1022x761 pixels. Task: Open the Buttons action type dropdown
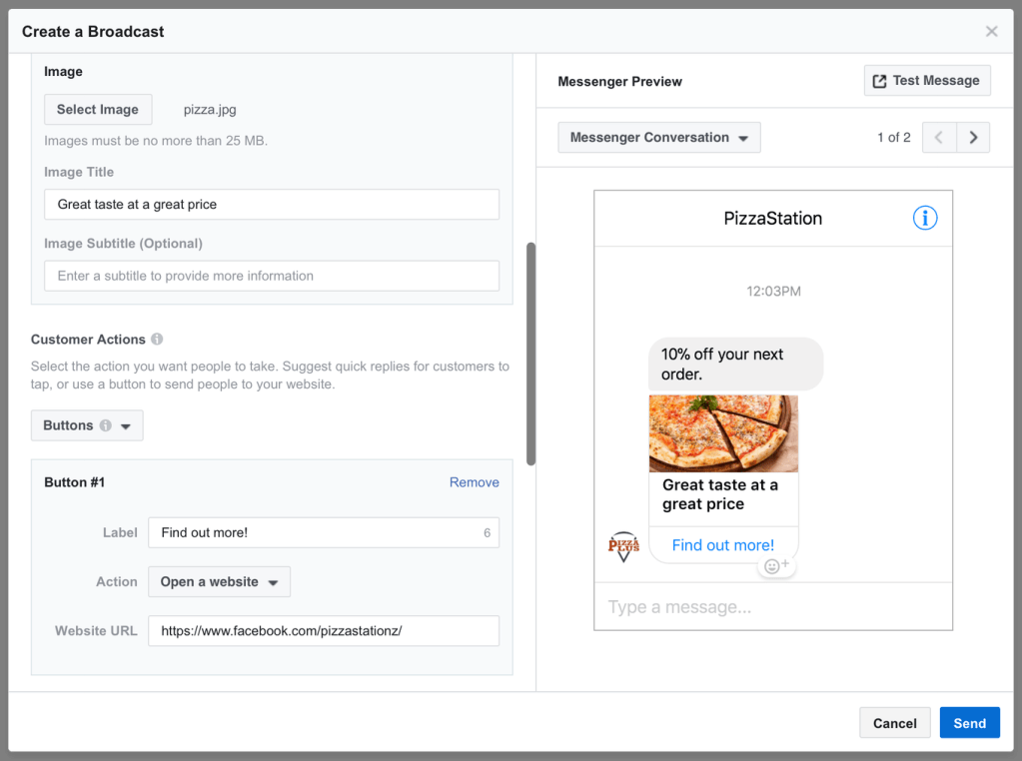coord(87,425)
